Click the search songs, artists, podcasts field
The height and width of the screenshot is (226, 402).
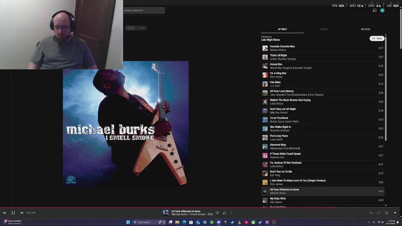[x=144, y=10]
